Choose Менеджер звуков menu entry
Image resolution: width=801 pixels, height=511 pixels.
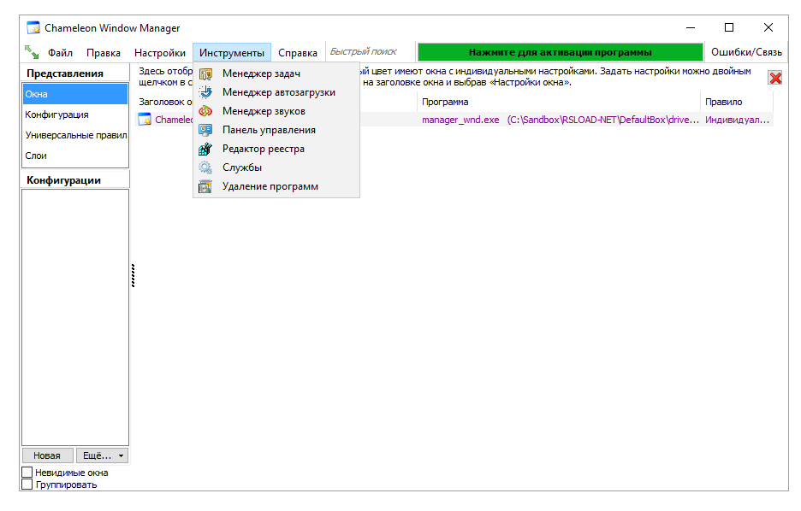(x=276, y=111)
